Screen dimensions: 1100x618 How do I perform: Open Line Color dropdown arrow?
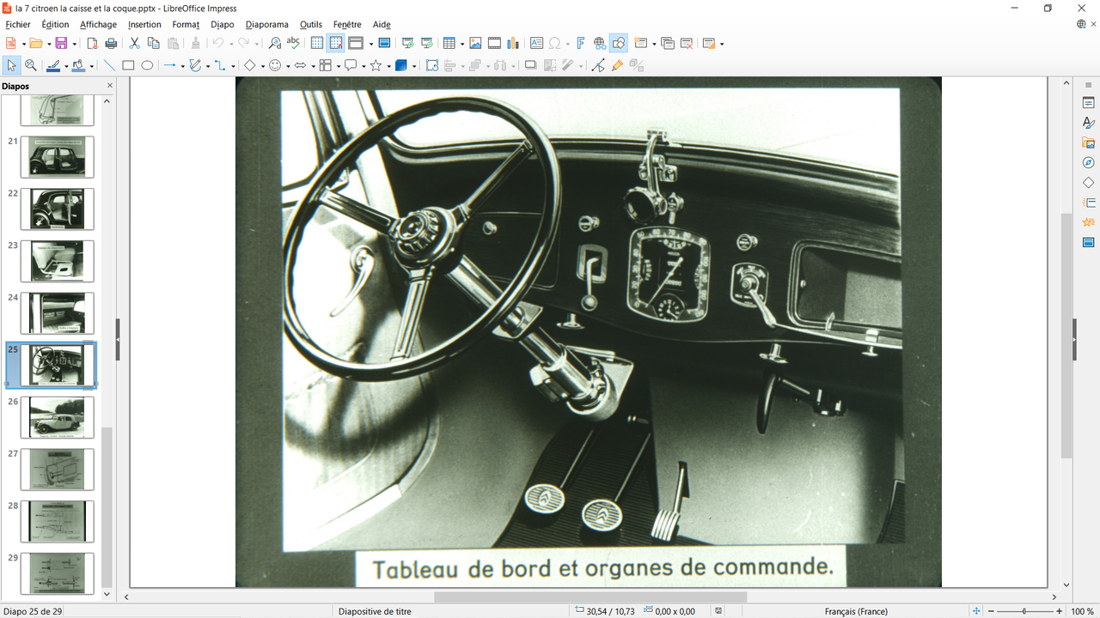coord(66,66)
